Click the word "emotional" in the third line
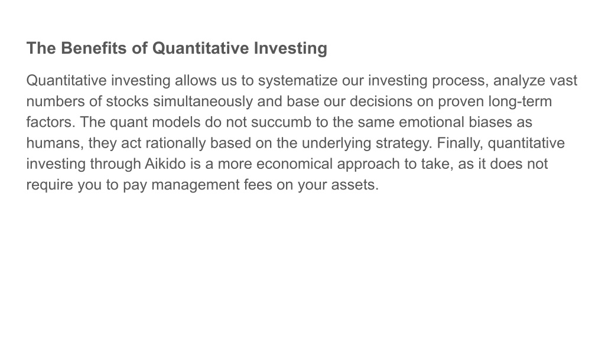The height and width of the screenshot is (340, 605). tap(431, 122)
